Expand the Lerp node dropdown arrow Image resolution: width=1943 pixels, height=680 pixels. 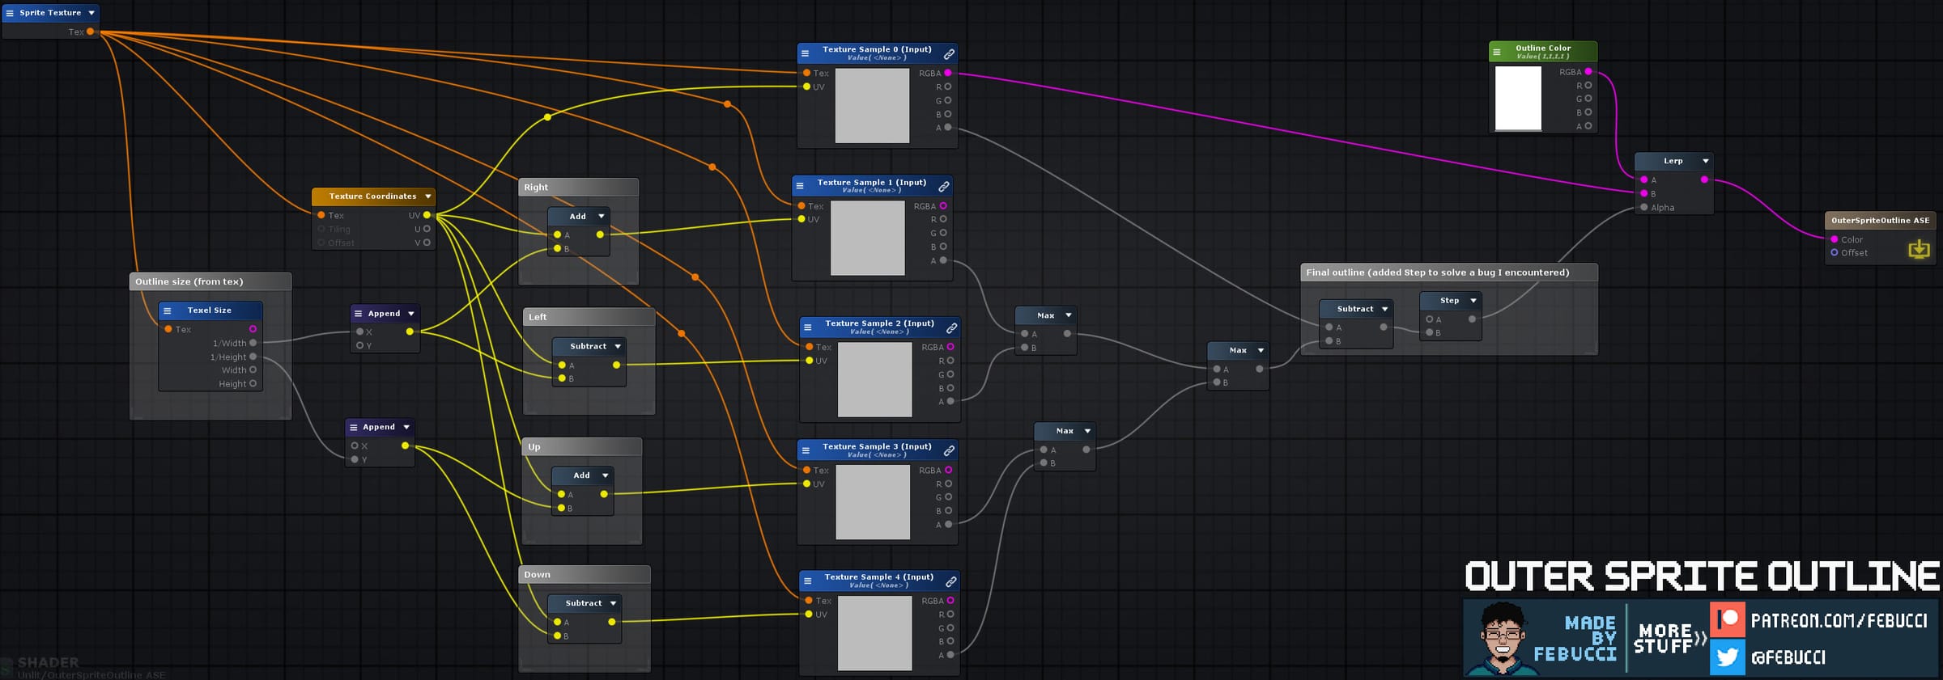(x=1705, y=161)
